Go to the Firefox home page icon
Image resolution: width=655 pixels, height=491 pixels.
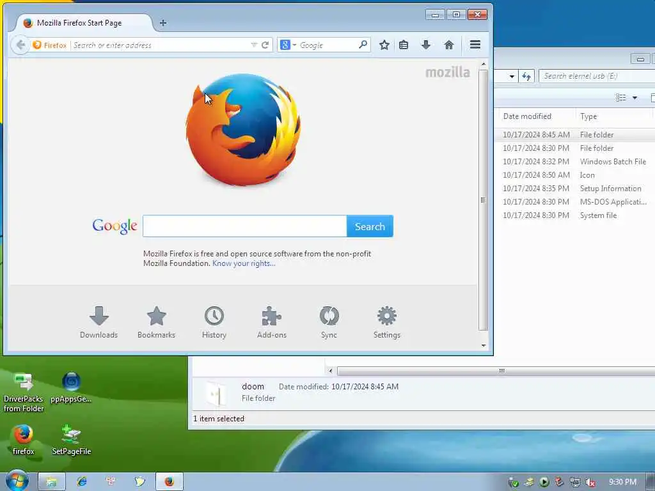tap(449, 45)
